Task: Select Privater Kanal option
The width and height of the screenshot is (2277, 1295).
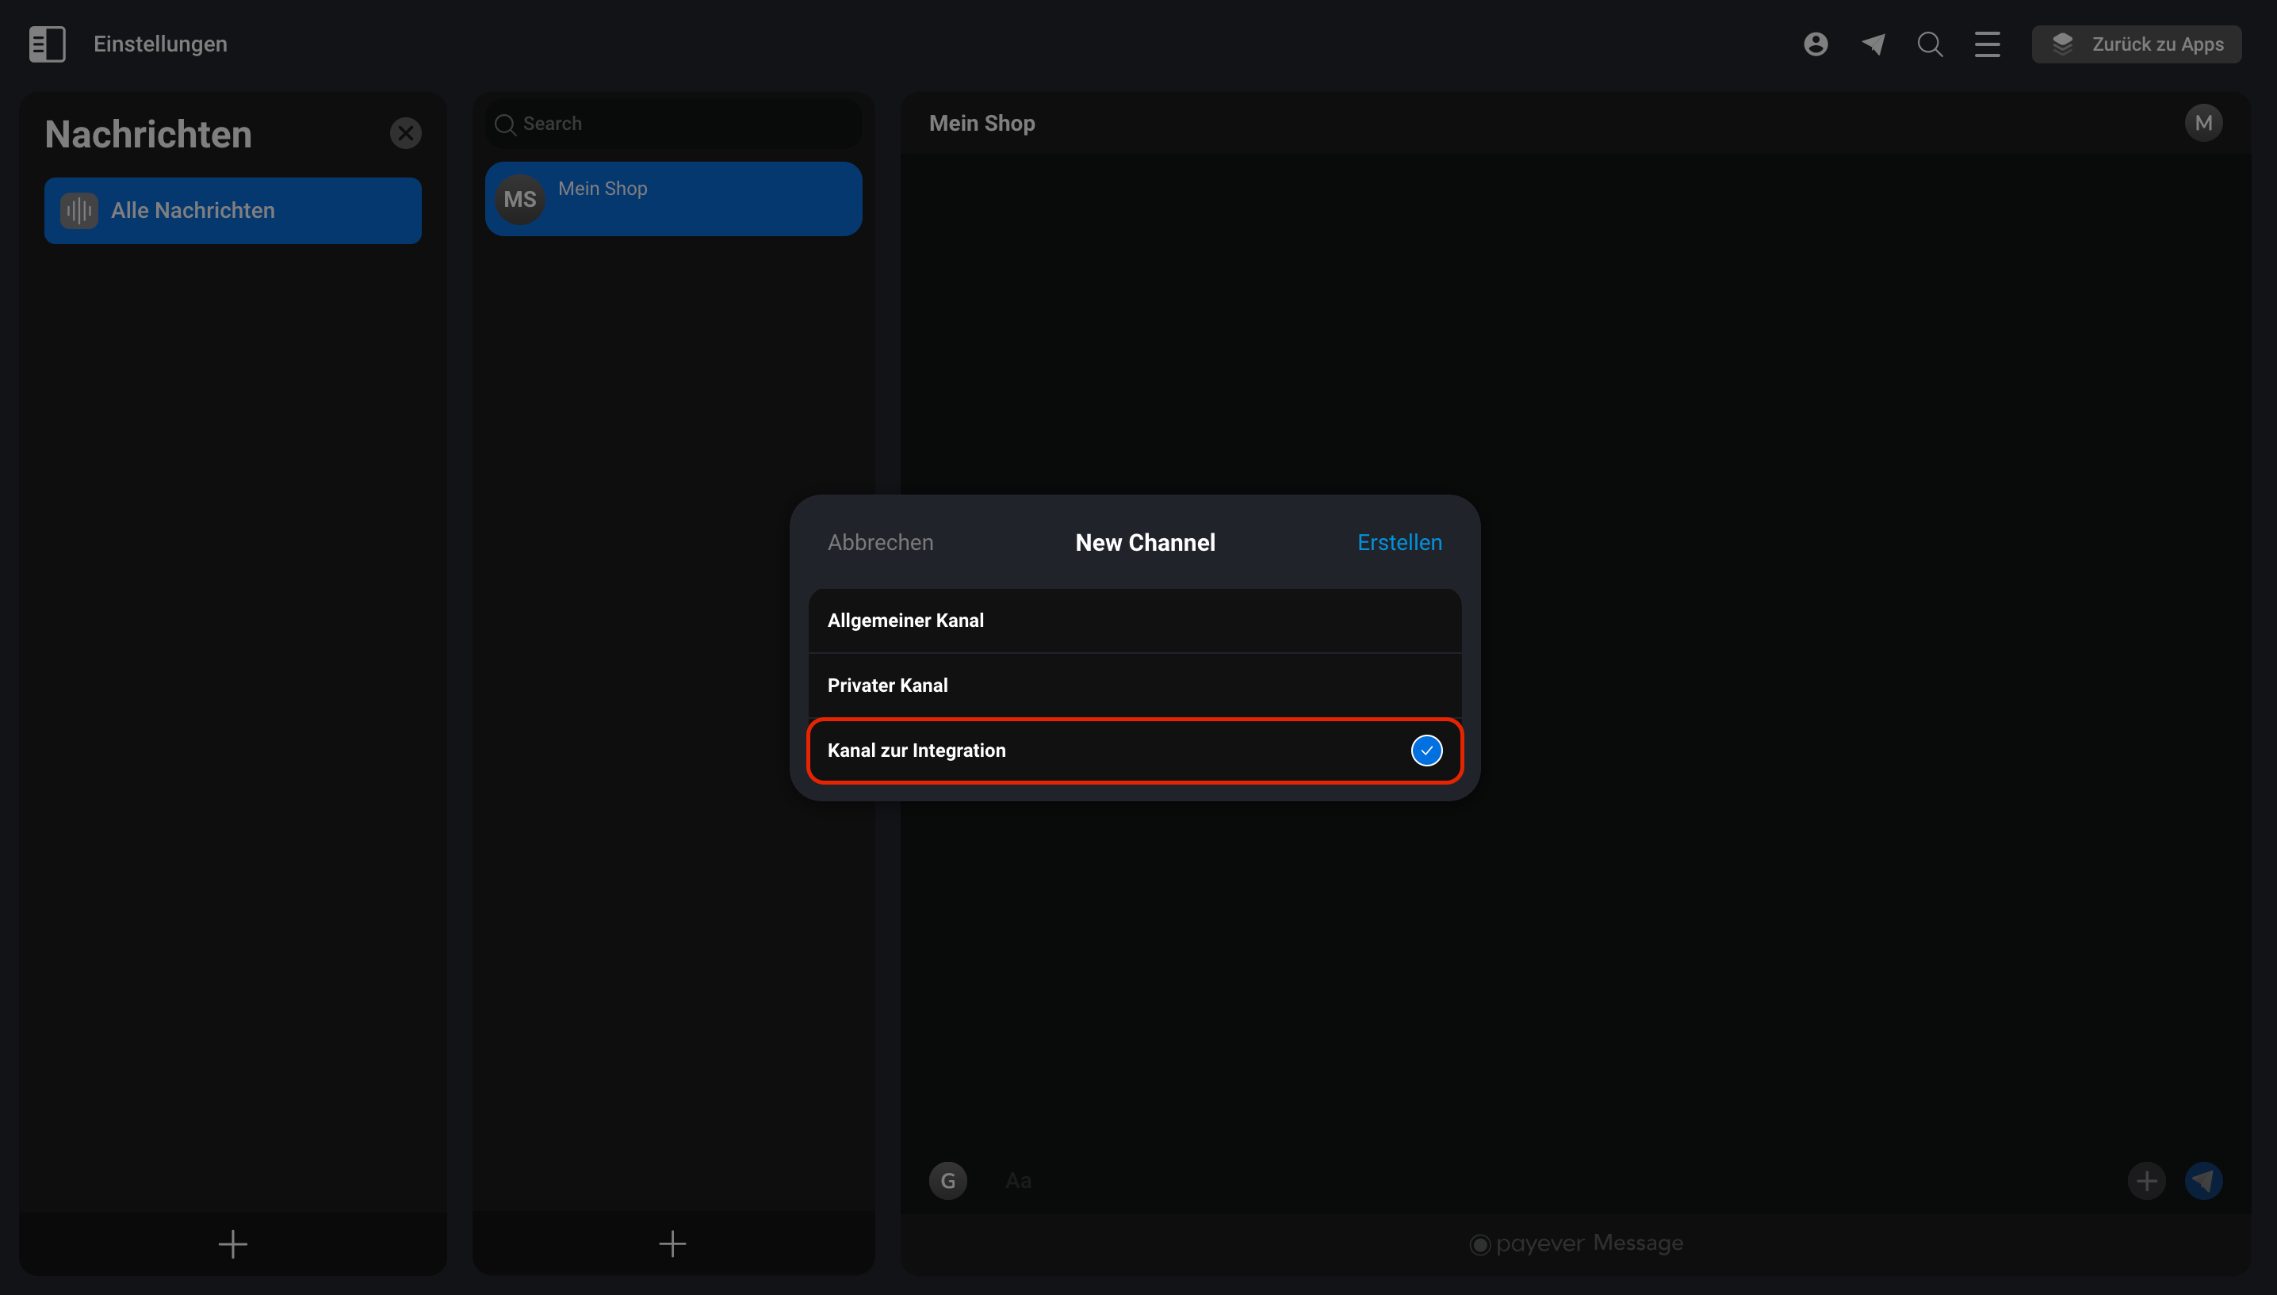Action: click(x=1134, y=685)
